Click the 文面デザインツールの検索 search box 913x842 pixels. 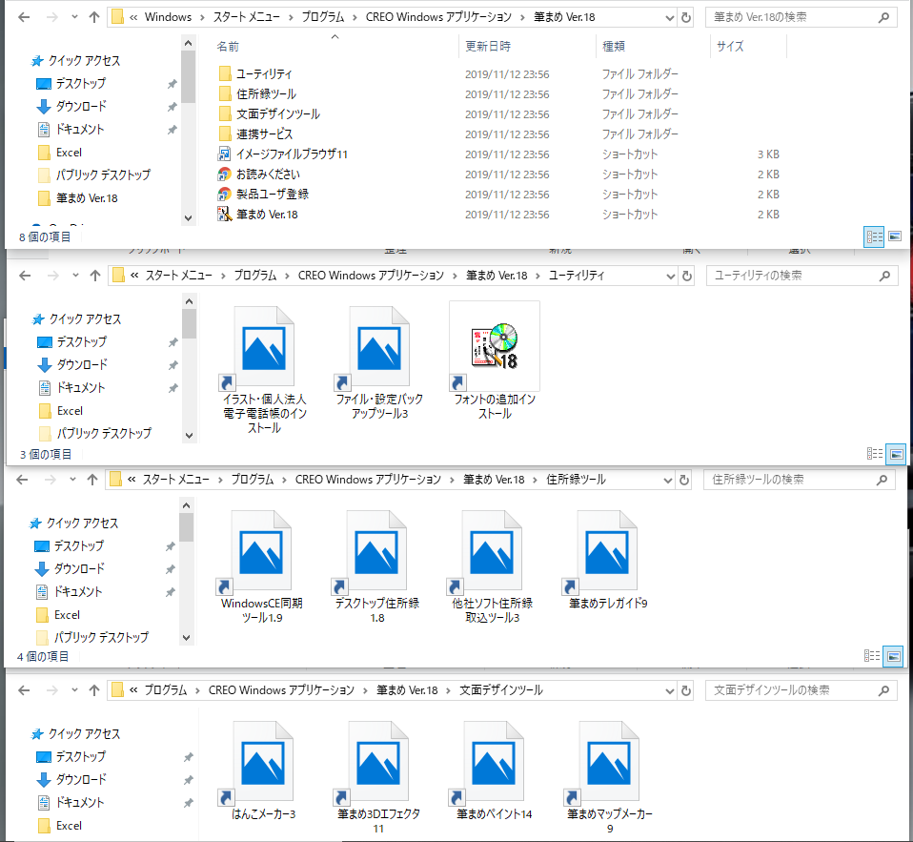[801, 690]
